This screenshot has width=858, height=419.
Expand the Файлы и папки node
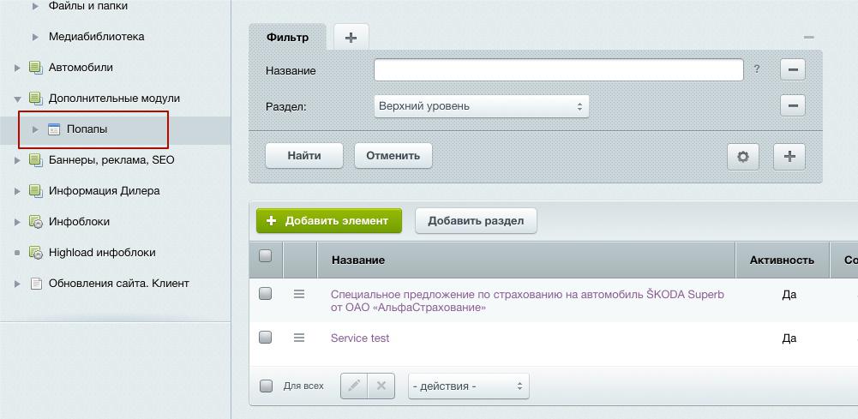(35, 6)
